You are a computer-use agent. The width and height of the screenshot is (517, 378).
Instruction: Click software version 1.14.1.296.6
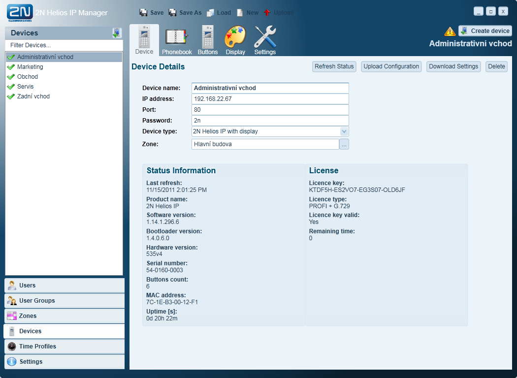pyautogui.click(x=163, y=222)
